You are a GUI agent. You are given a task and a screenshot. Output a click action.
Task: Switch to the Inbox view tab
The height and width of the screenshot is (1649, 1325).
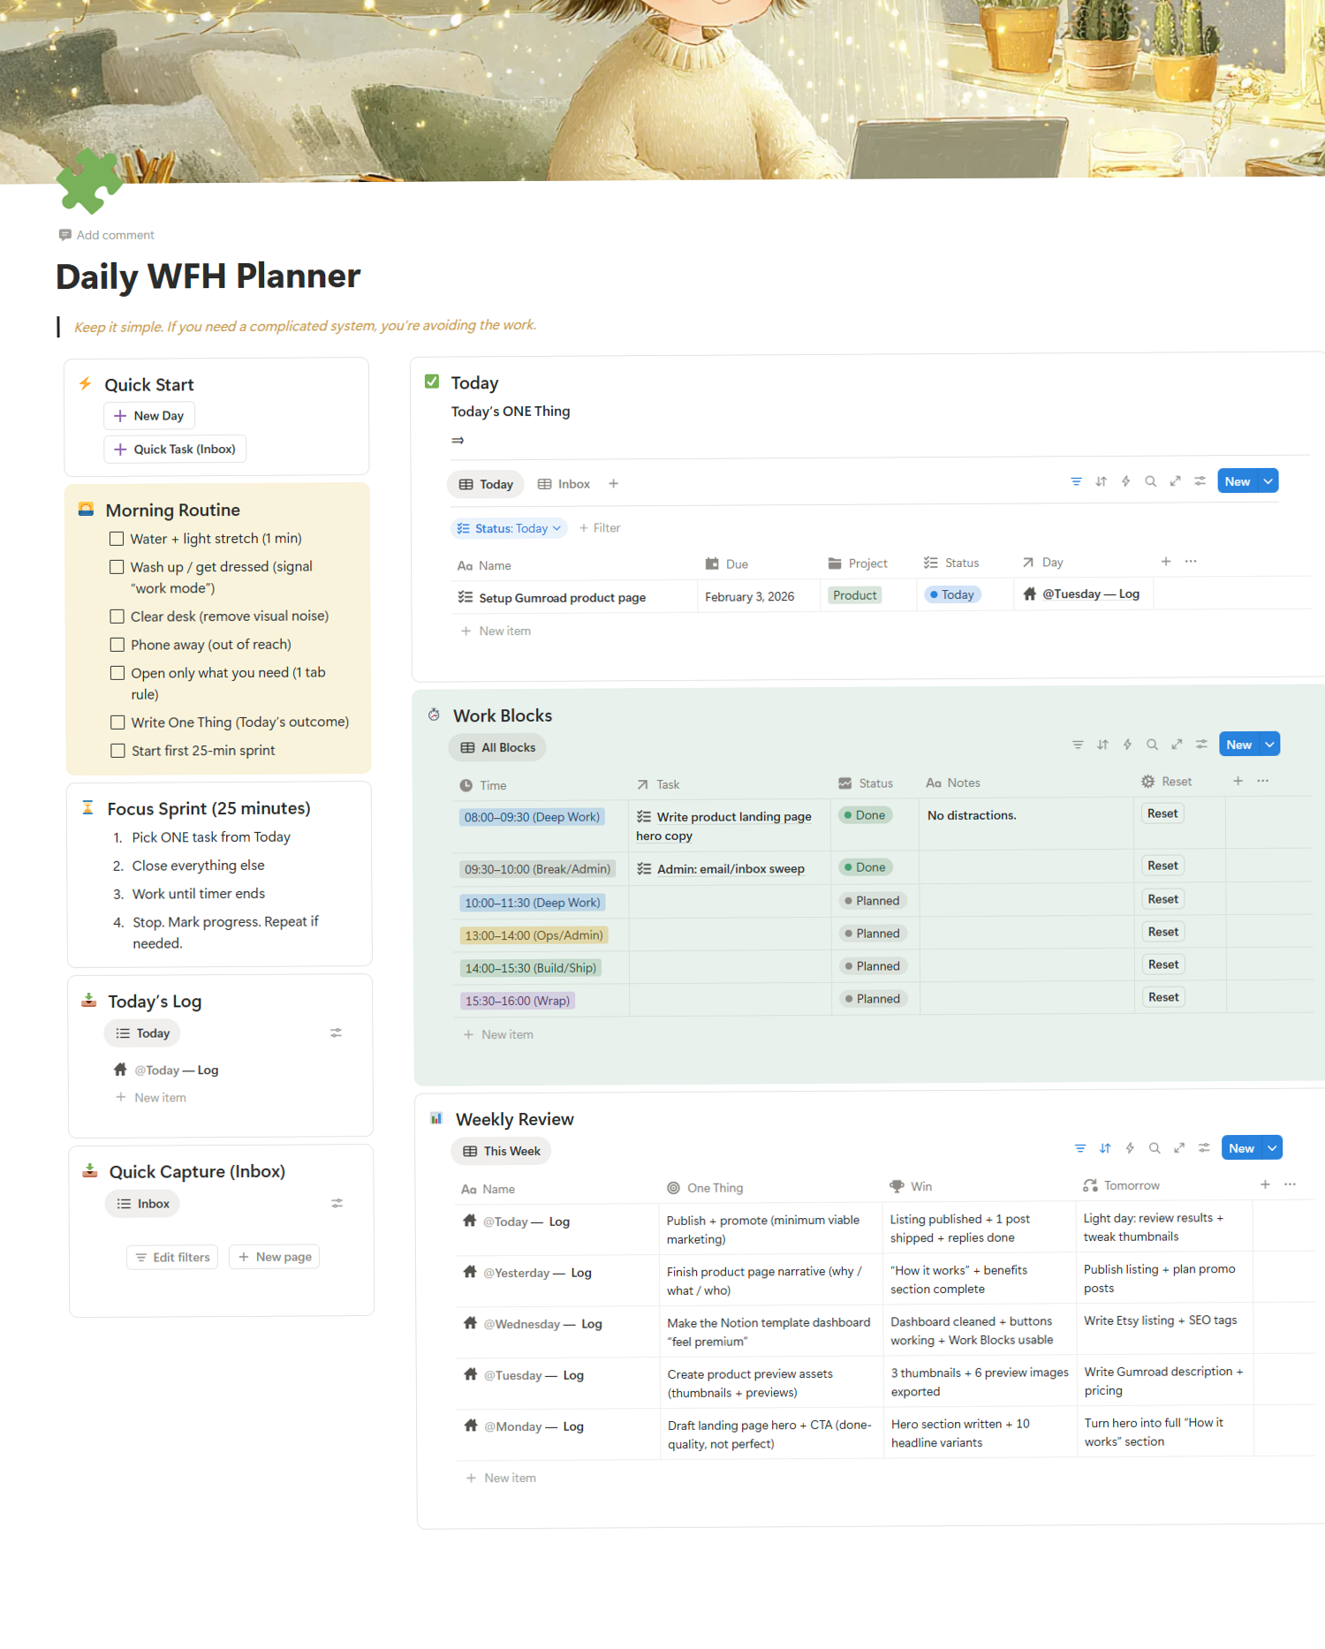point(564,484)
